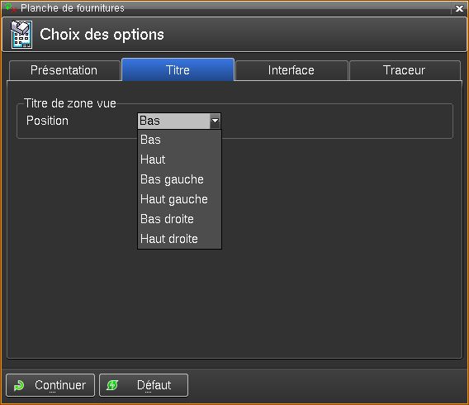This screenshot has width=469, height=405.
Task: Click the Position combo box field showing Bas
Action: [179, 121]
